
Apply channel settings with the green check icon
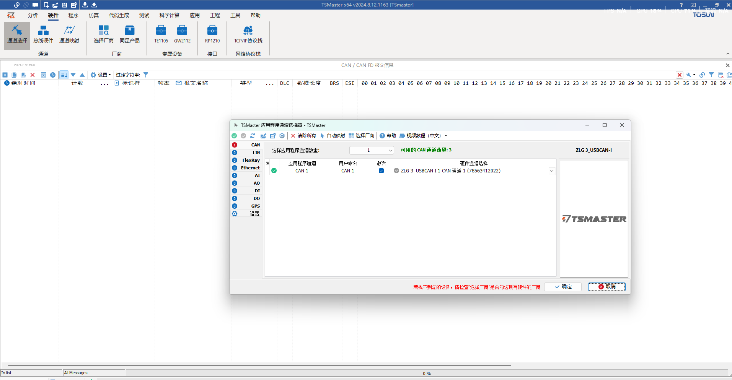point(234,136)
